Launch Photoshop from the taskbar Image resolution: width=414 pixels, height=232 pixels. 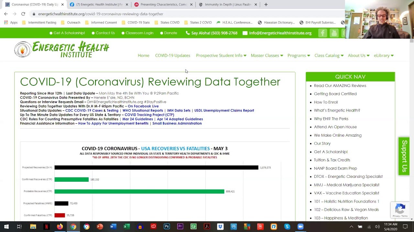167,227
